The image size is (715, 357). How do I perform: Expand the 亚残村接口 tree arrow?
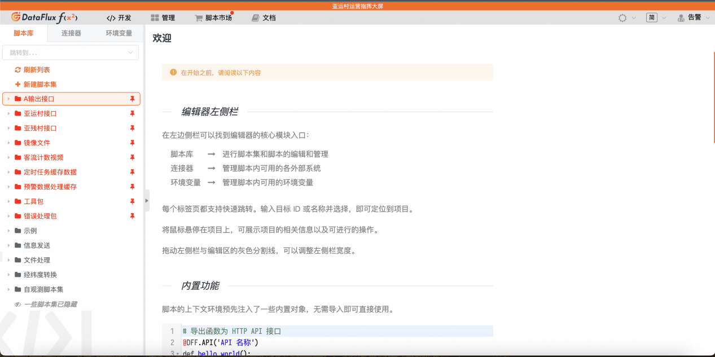tap(8, 128)
